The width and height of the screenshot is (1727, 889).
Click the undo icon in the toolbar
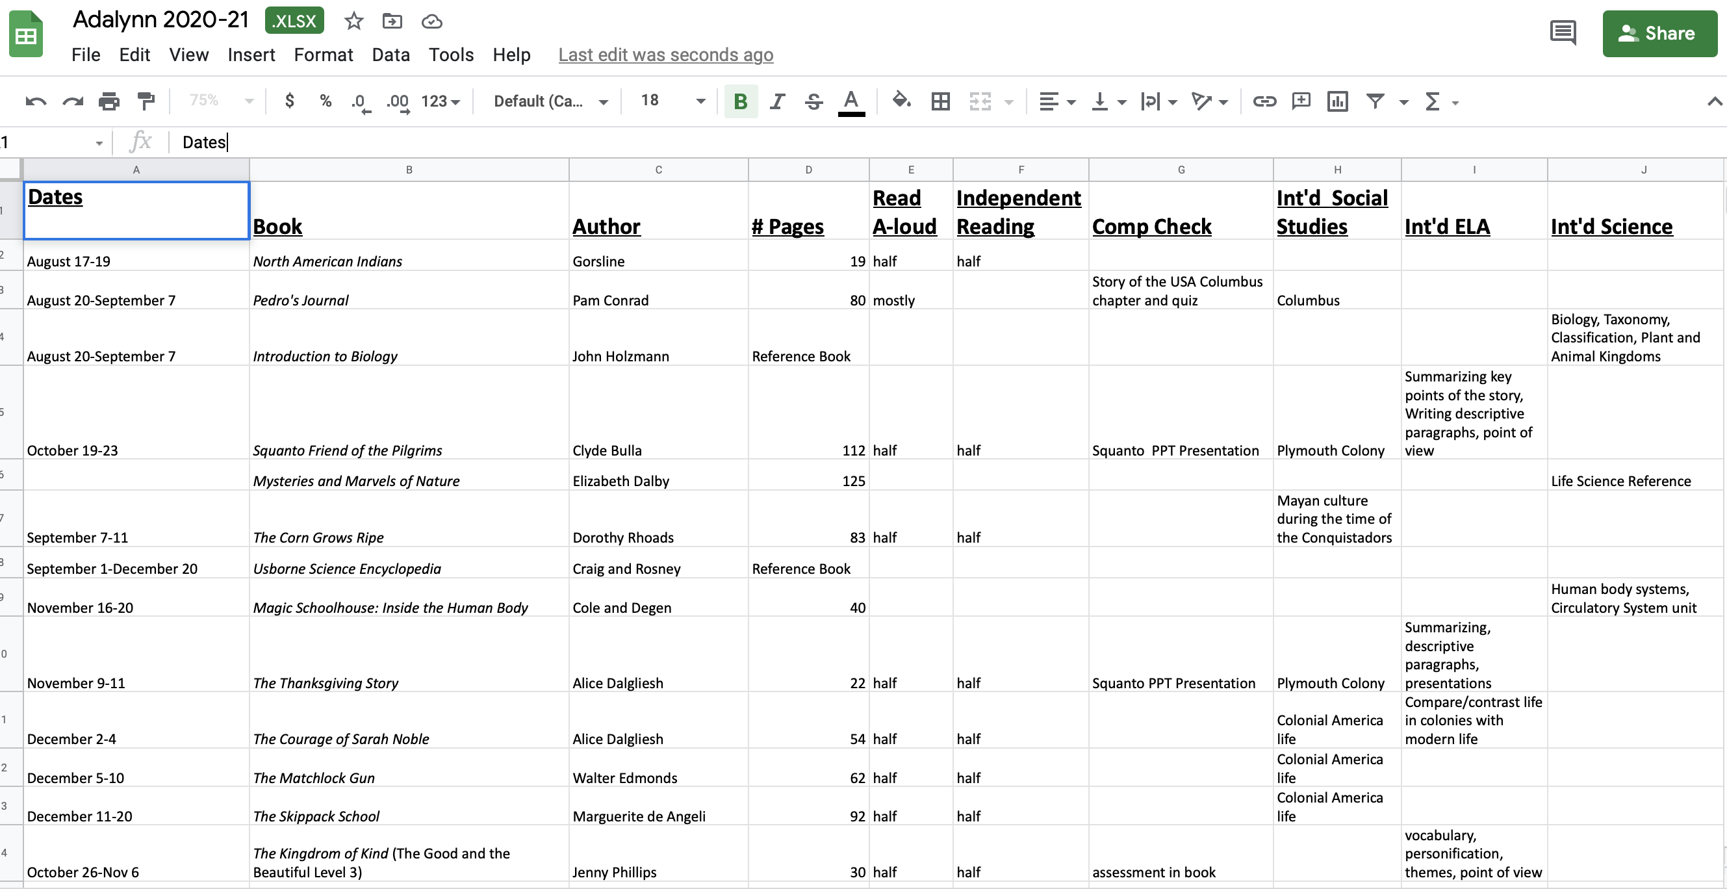[x=36, y=102]
